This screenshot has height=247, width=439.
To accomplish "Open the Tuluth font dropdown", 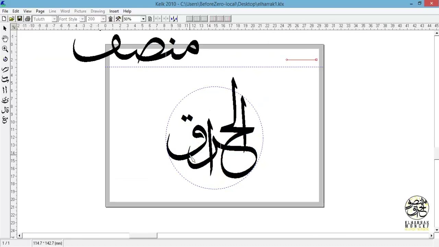I will 54,19.
